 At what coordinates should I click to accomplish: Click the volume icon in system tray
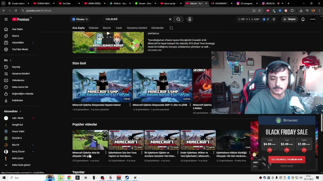[x=301, y=178]
